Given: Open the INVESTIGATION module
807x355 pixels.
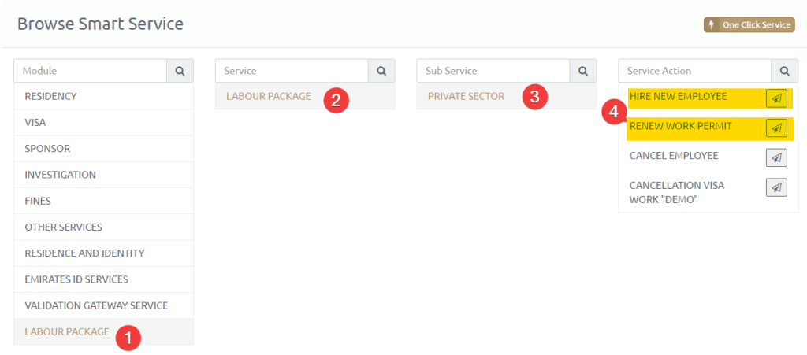Looking at the screenshot, I should coord(60,175).
